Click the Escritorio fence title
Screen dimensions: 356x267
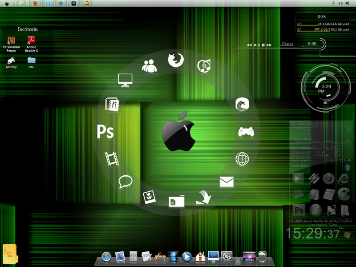tap(28, 29)
